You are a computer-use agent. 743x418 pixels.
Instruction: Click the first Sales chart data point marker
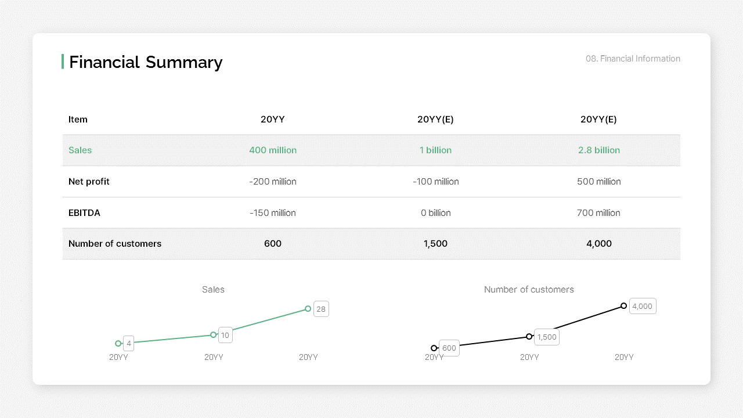pyautogui.click(x=118, y=343)
